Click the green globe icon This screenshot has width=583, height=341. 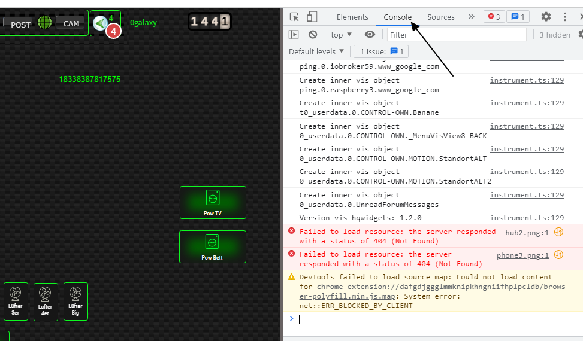44,23
